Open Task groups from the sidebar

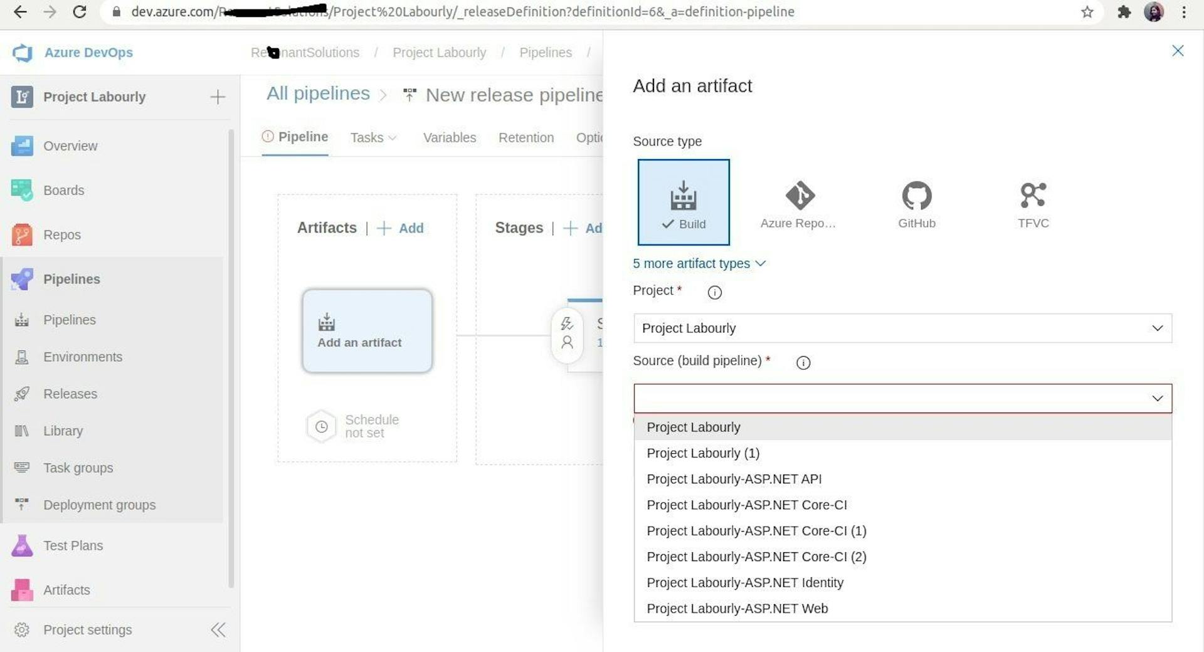tap(78, 468)
